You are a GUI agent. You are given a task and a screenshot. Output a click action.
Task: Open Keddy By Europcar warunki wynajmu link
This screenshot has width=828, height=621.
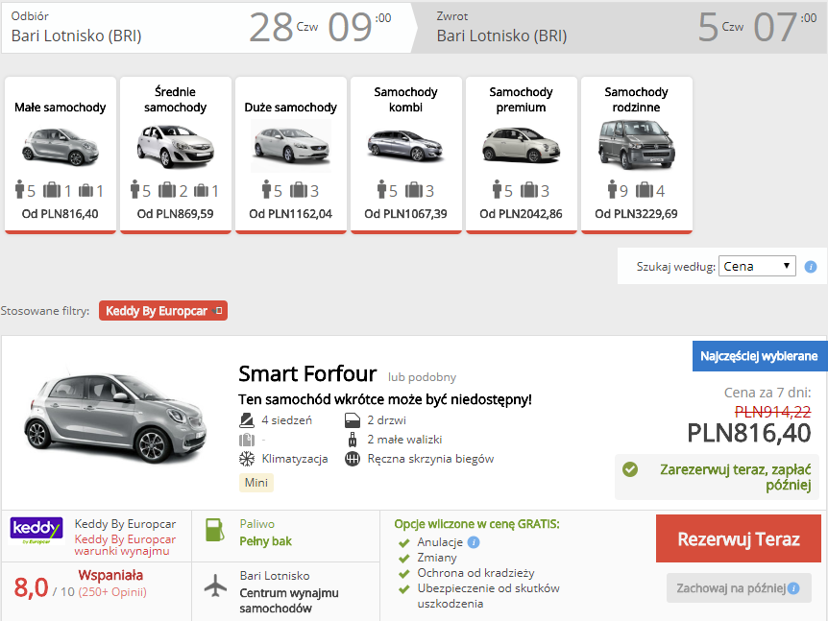(x=125, y=545)
